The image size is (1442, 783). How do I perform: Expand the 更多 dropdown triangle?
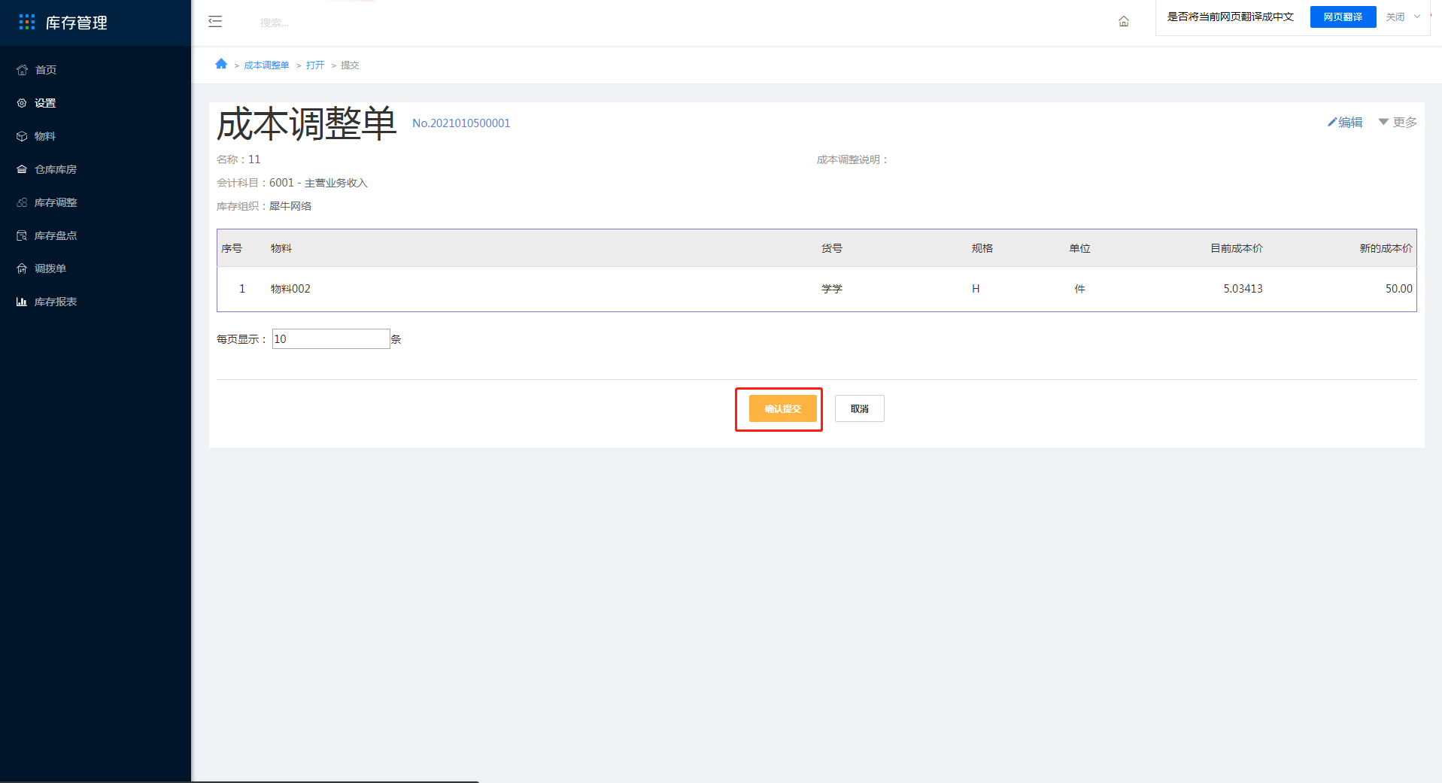pos(1383,122)
